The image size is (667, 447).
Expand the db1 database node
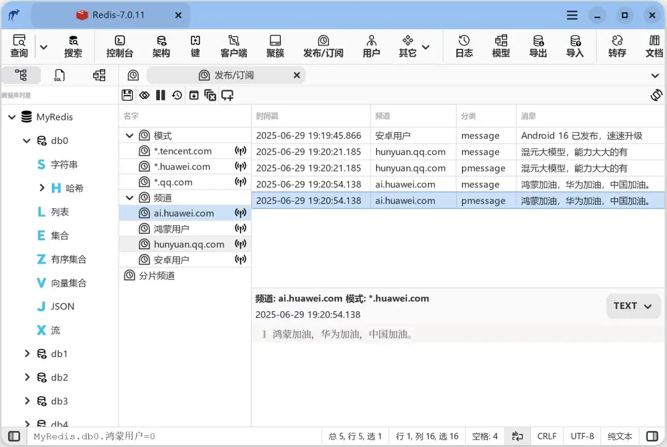tap(27, 353)
